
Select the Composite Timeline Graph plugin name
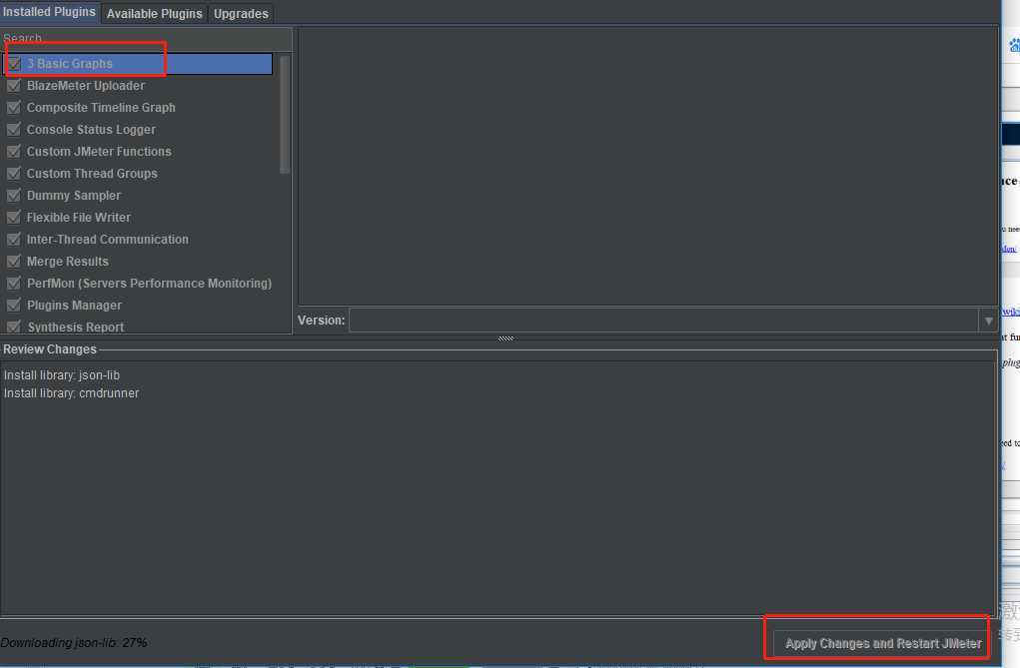pyautogui.click(x=101, y=107)
